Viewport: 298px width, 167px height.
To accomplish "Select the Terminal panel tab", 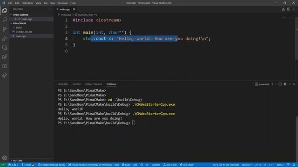I will coord(112,84).
